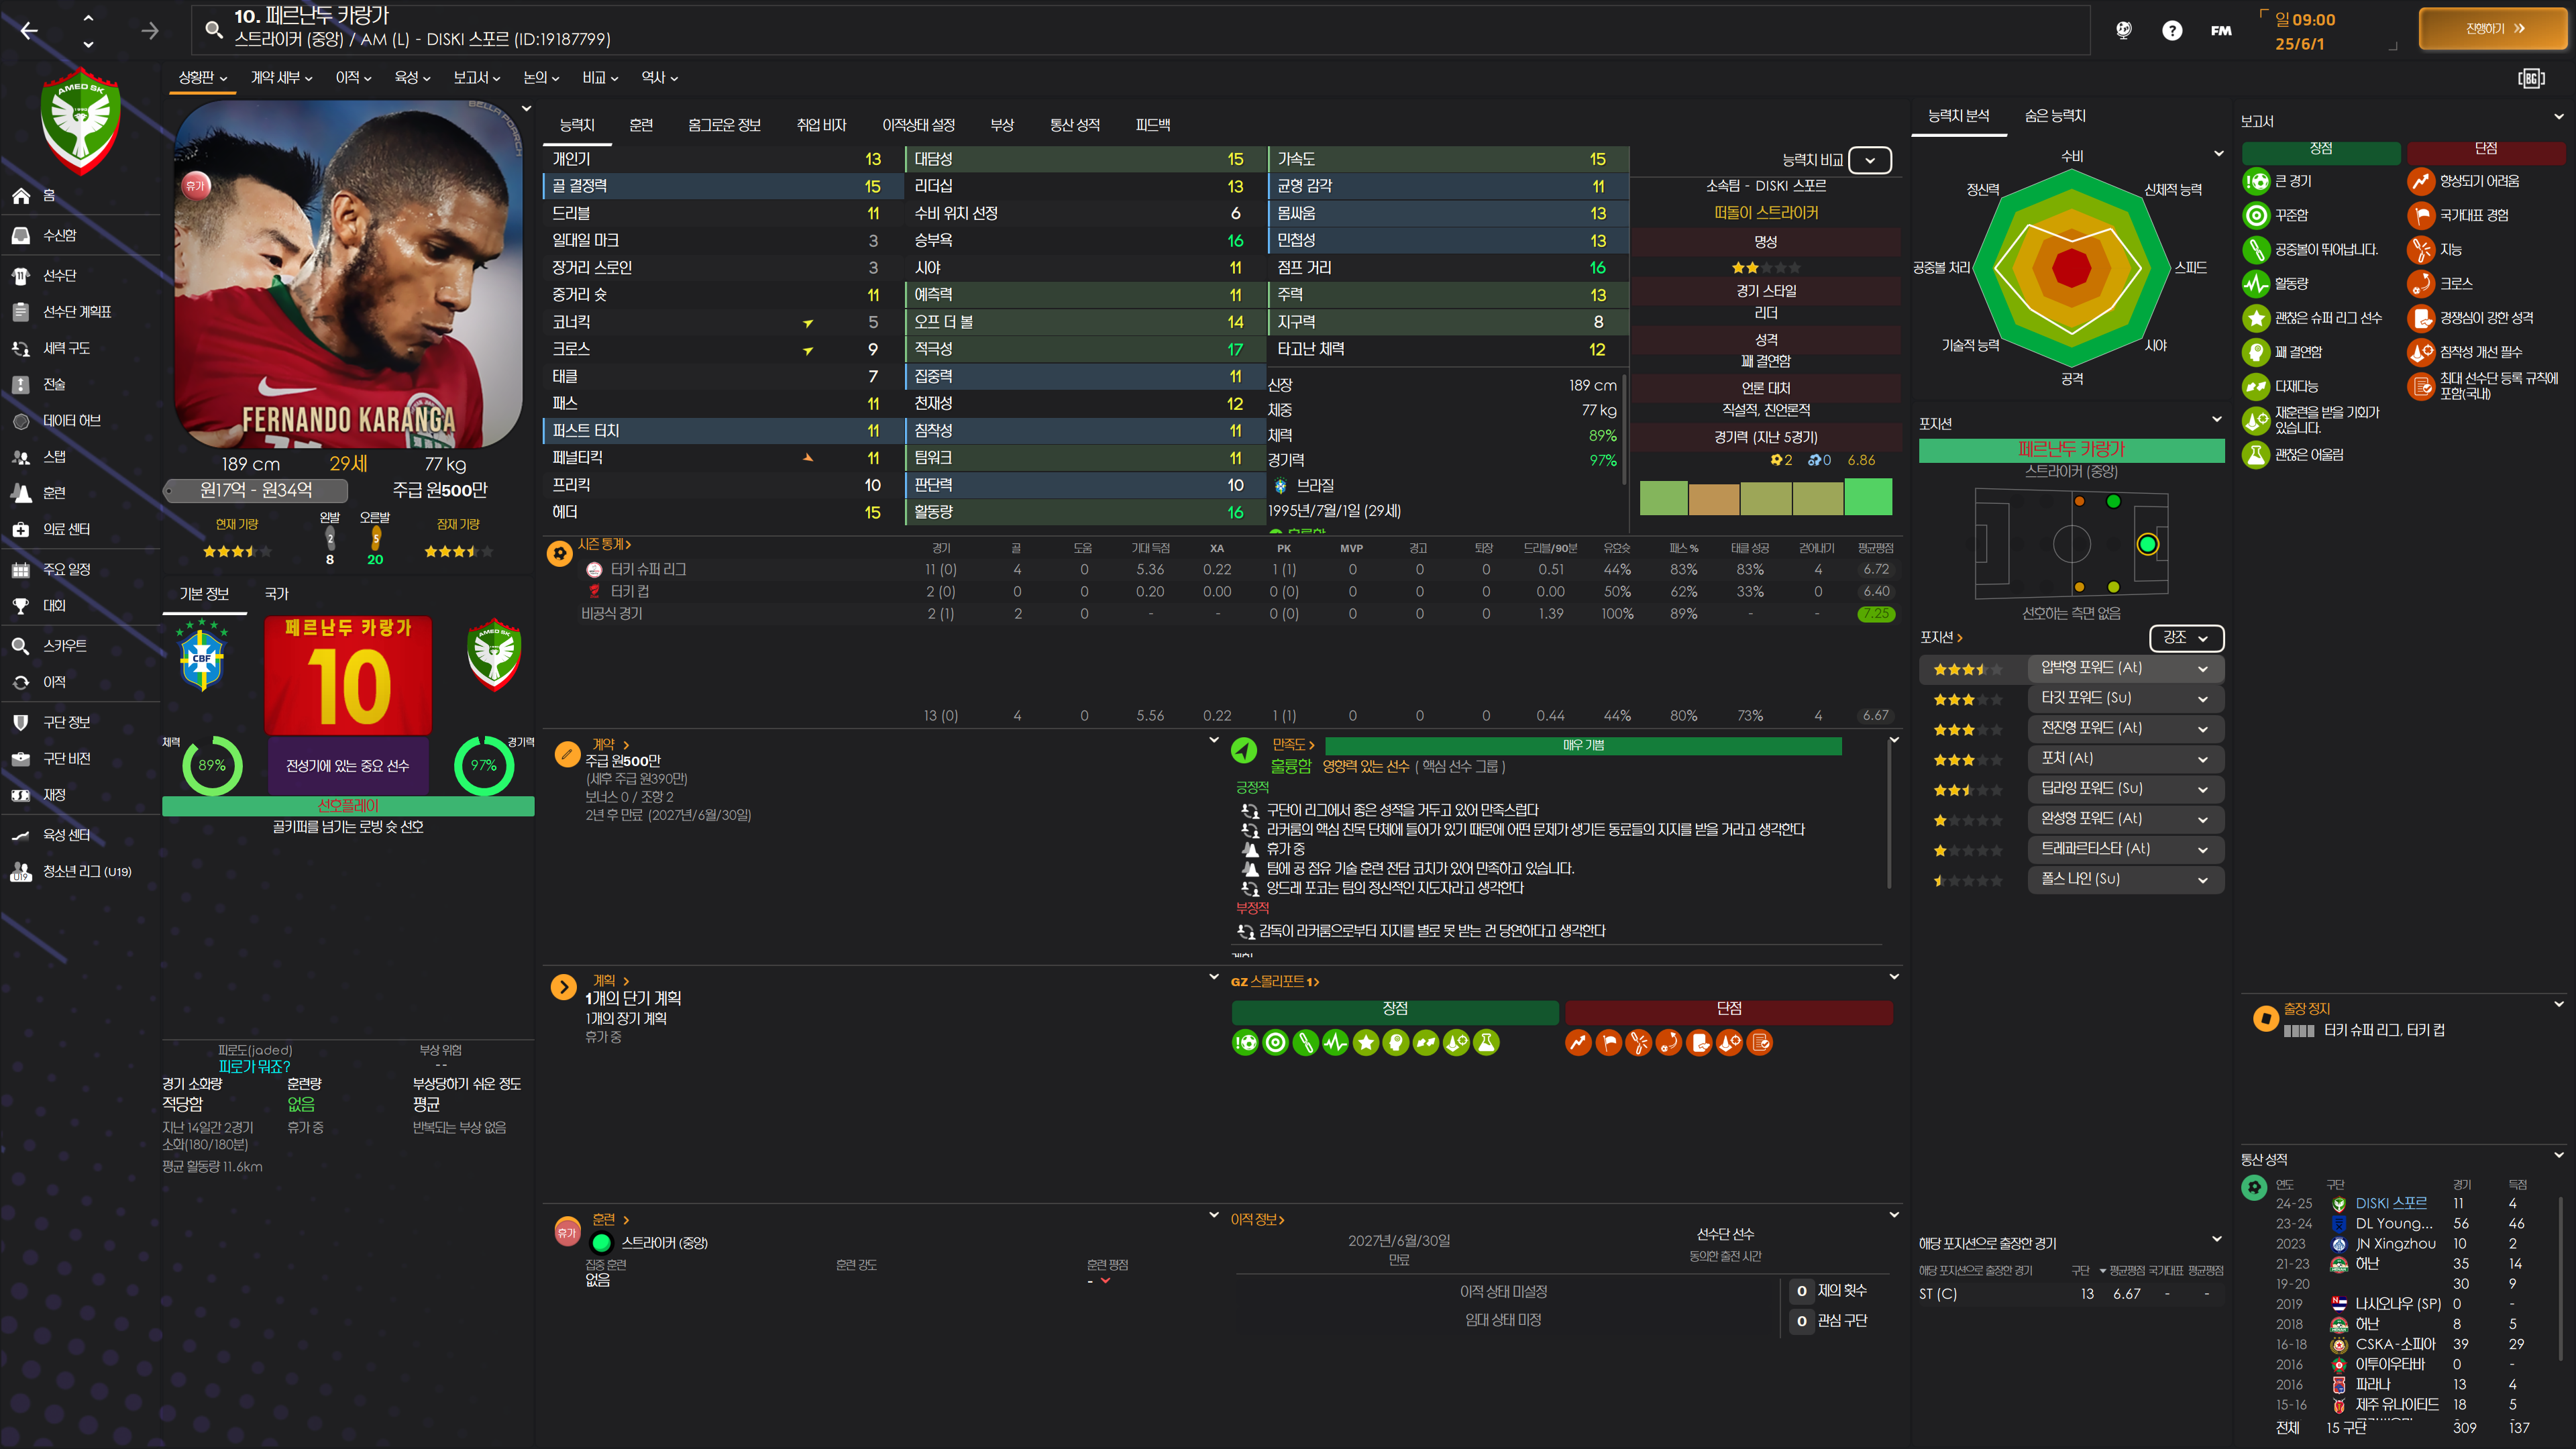The image size is (2576, 1449).
Task: Switch to 국가 info toggle tab
Action: 276,594
